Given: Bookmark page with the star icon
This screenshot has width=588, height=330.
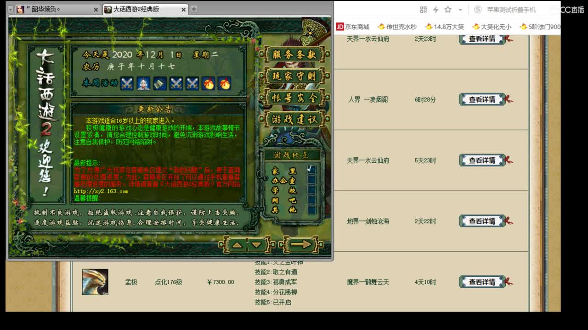Looking at the screenshot, I should point(448,10).
